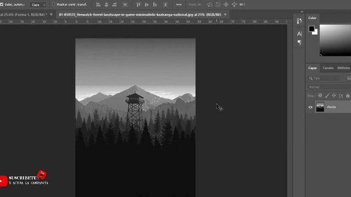Click the black foreground color swatch
The image size is (351, 197).
point(311,28)
